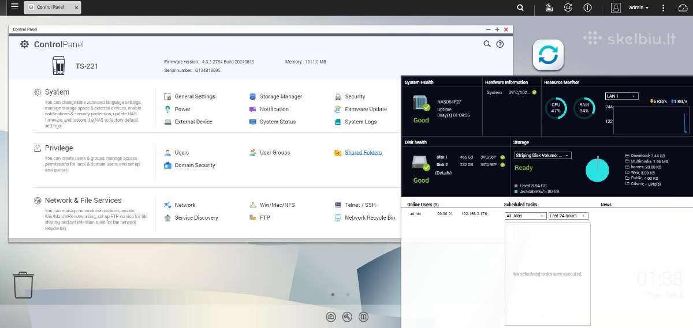The image size is (693, 328).
Task: Open Domain Security
Action: click(x=190, y=165)
